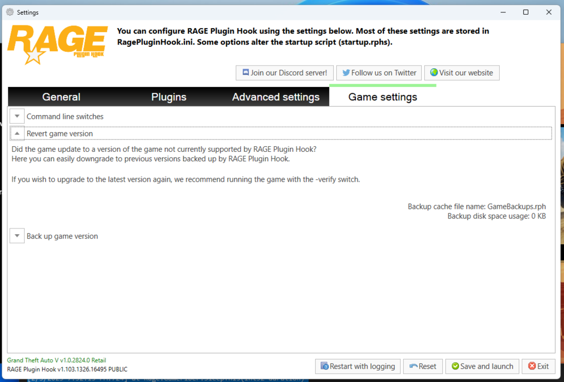Click the -verify switch recommendation text
Screen dimensions: 564x382
pos(186,179)
